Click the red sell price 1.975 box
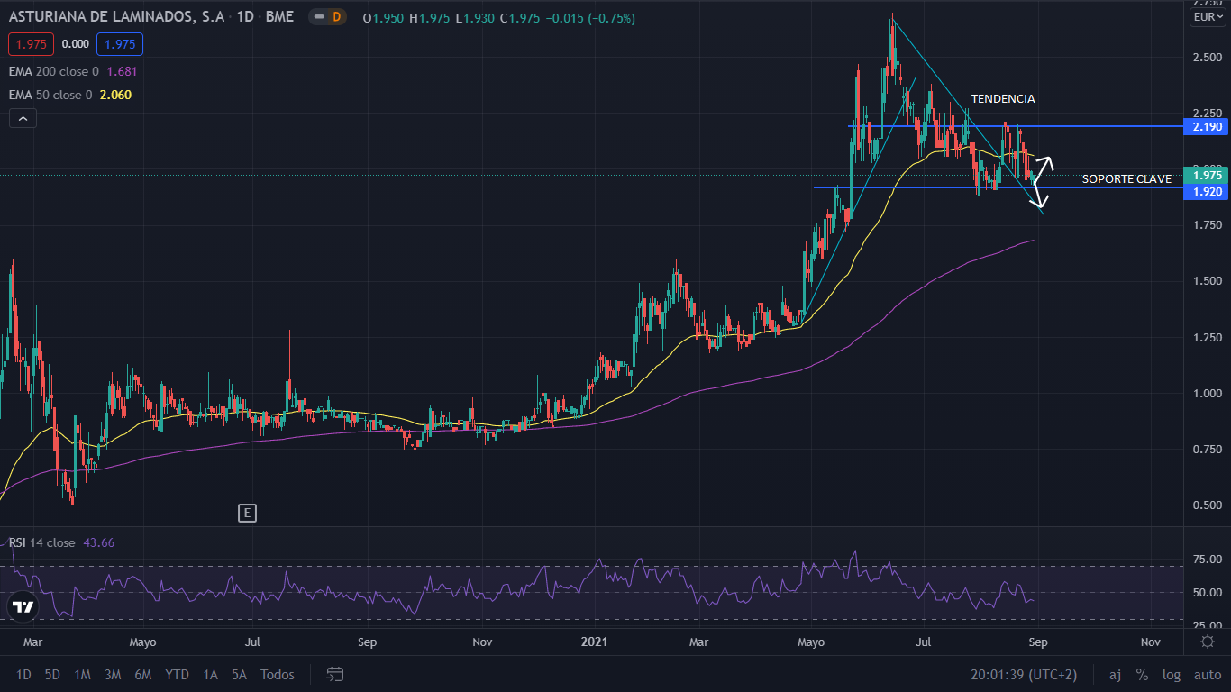 [32, 44]
